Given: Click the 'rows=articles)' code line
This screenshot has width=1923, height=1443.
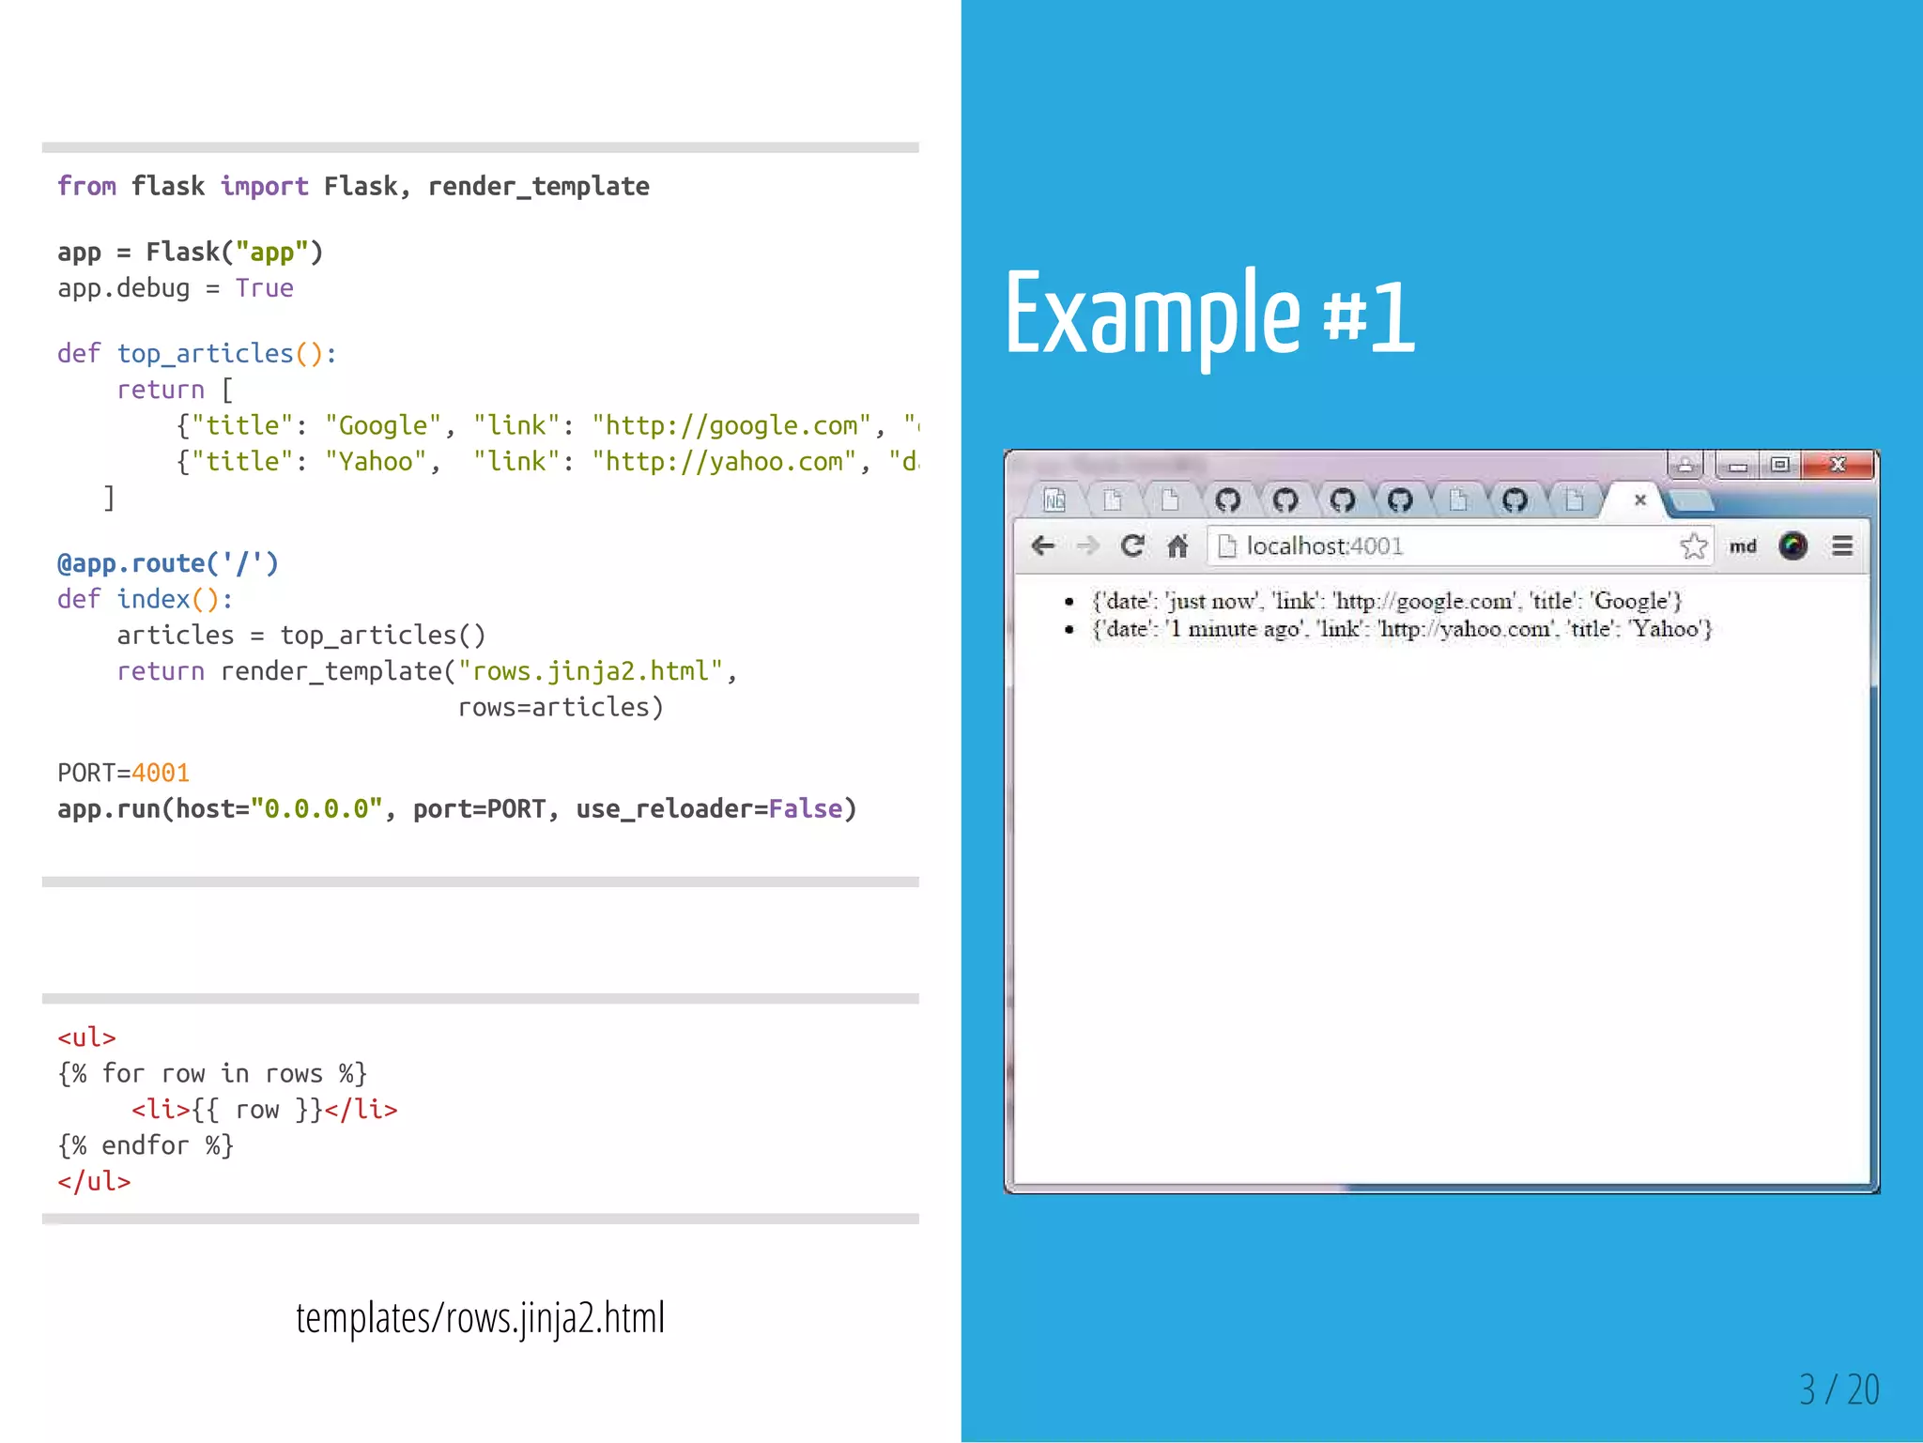Looking at the screenshot, I should point(561,707).
